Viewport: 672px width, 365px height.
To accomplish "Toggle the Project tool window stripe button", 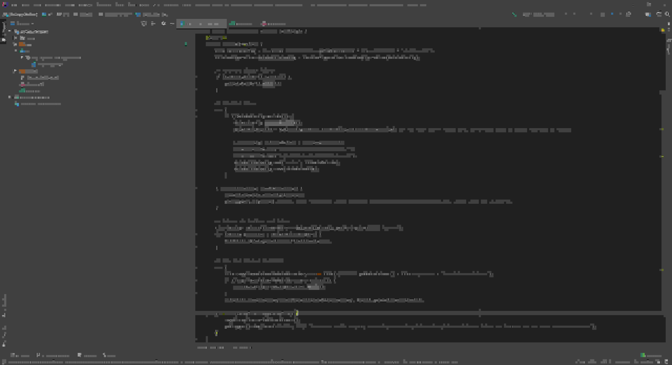I will coord(3,32).
